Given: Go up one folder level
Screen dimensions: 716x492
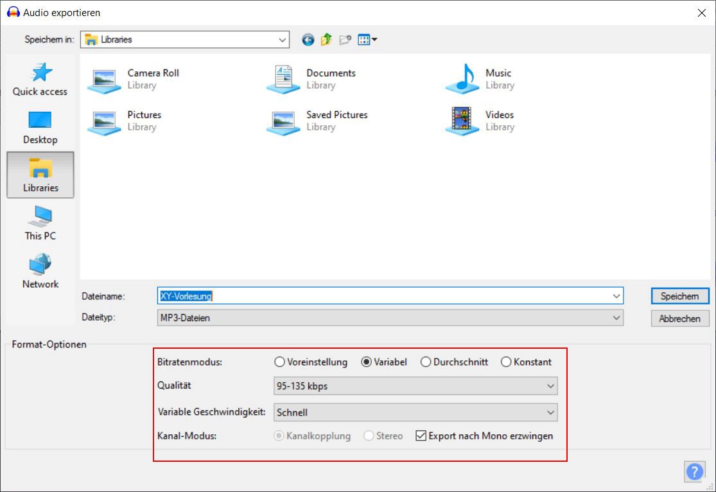Looking at the screenshot, I should pos(326,40).
